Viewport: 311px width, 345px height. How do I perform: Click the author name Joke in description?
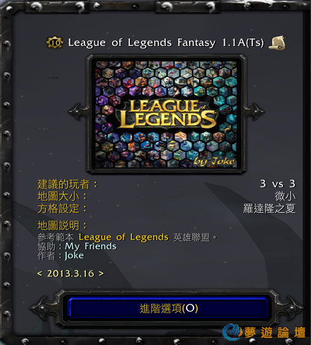click(x=74, y=256)
